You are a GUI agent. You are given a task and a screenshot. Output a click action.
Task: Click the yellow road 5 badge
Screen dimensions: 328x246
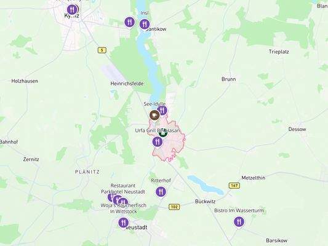[102, 50]
